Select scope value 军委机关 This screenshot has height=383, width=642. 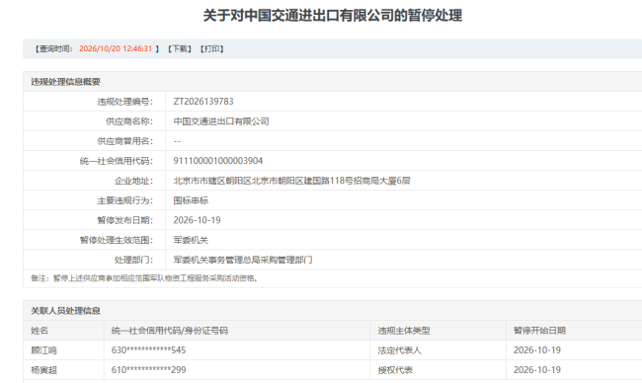(191, 240)
